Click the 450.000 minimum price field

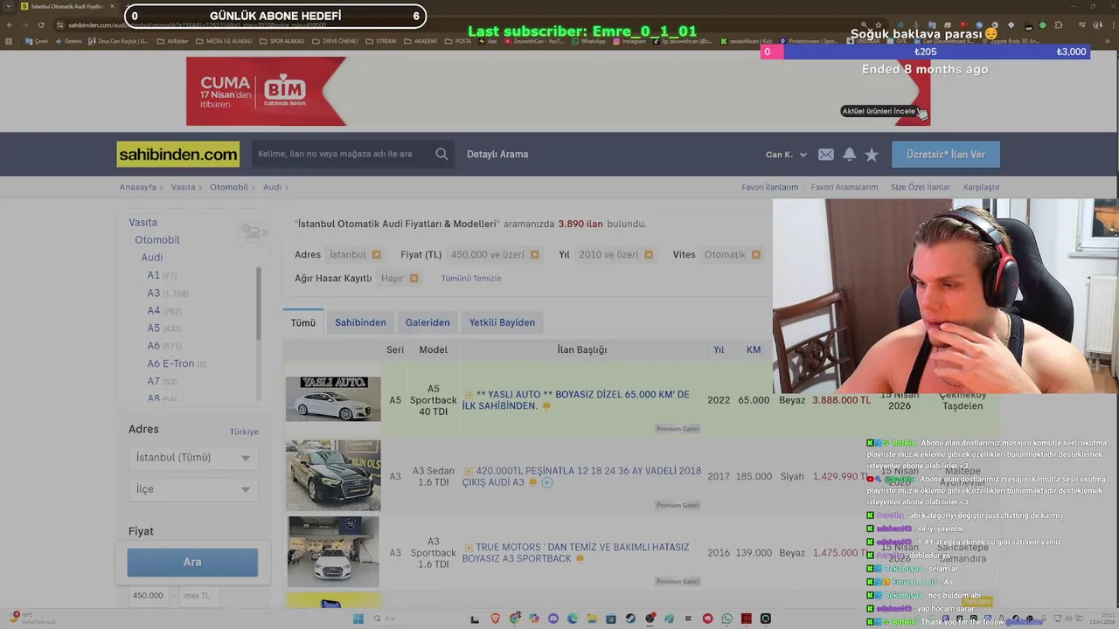pyautogui.click(x=149, y=596)
